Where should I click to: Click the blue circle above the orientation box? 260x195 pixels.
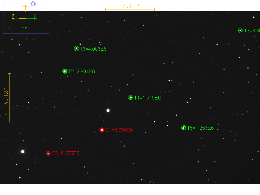pos(33,3)
